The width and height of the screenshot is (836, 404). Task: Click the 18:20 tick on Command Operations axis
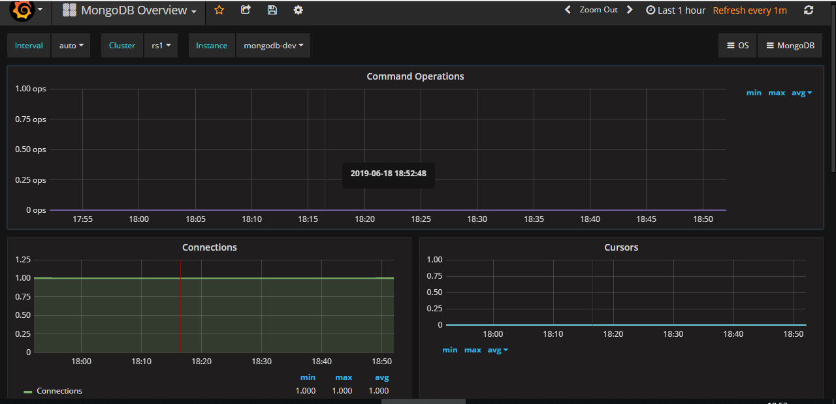[364, 219]
